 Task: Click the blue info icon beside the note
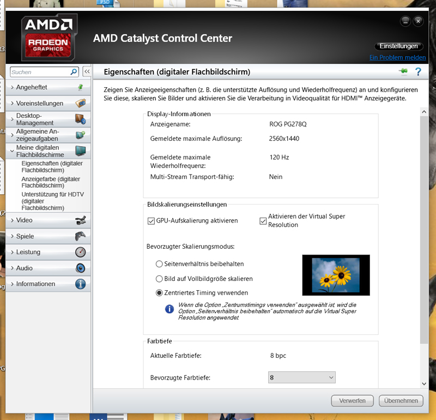(169, 309)
